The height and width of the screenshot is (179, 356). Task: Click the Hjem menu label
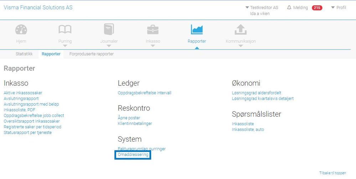point(21,41)
